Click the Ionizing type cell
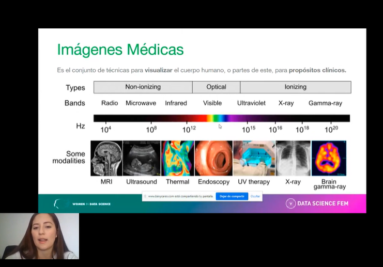The image size is (383, 267). [296, 87]
